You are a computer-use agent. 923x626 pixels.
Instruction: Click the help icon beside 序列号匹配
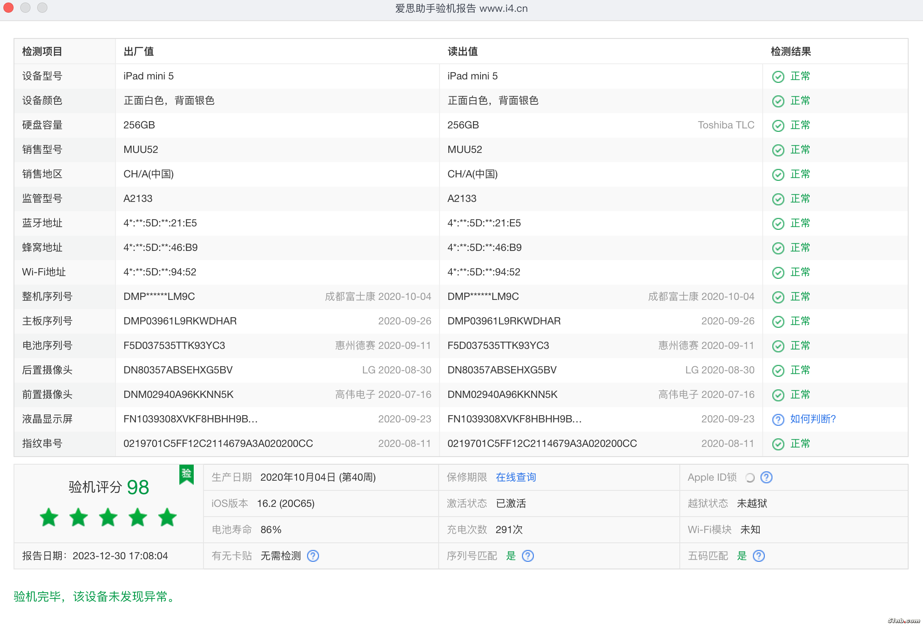point(528,556)
